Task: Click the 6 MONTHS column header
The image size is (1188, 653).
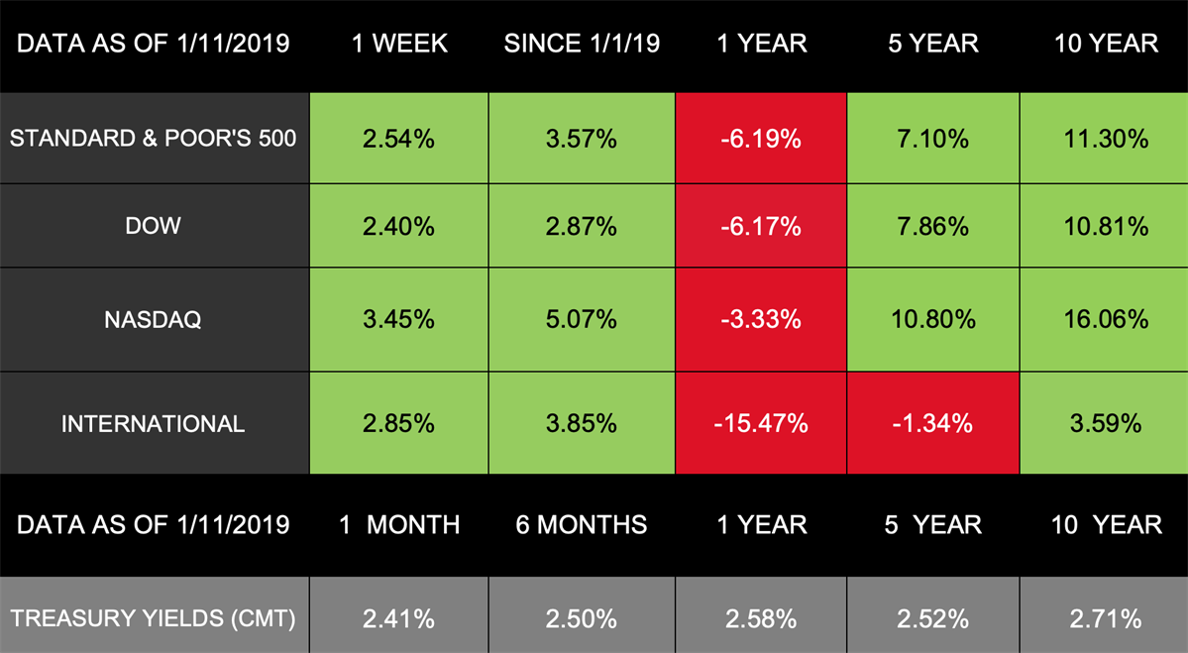Action: pos(582,524)
